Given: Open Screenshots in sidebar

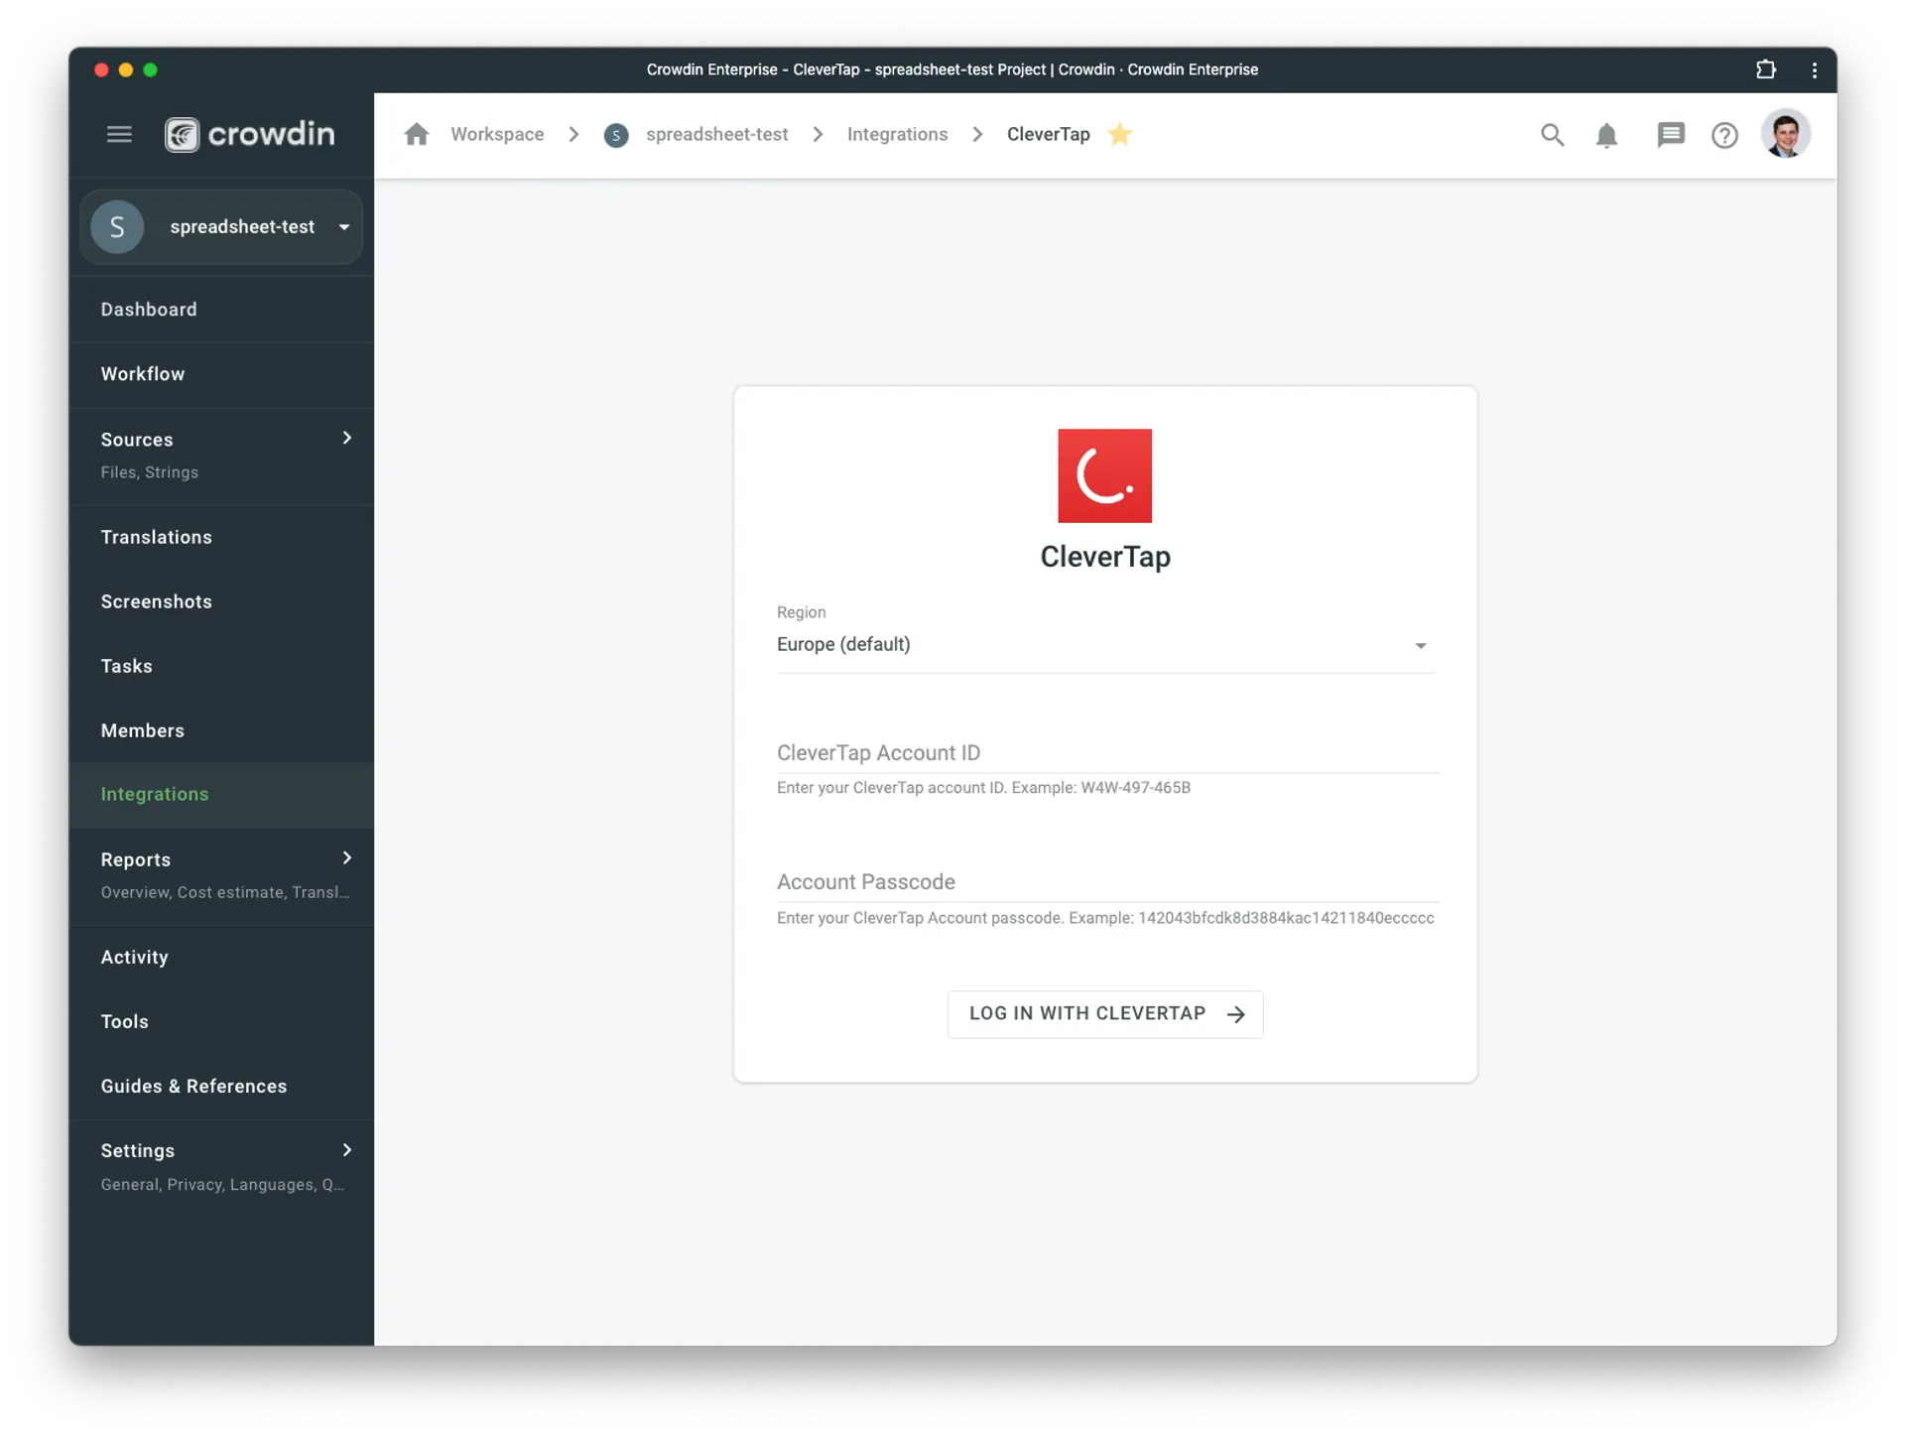Looking at the screenshot, I should coord(221,601).
